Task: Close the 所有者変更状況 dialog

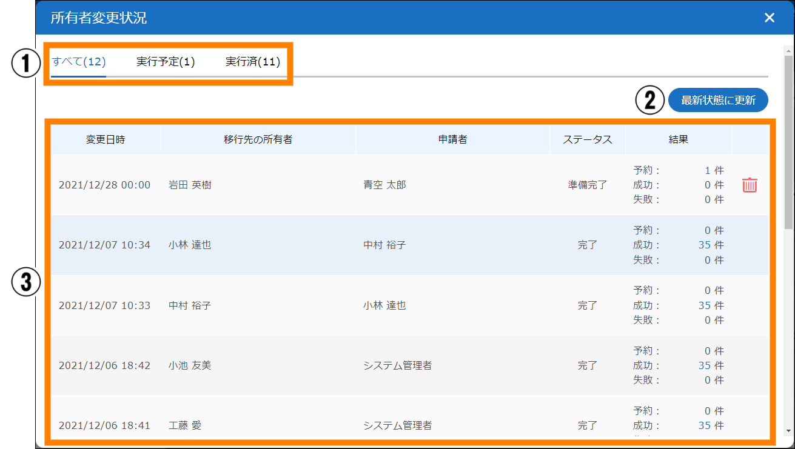Action: pyautogui.click(x=769, y=18)
